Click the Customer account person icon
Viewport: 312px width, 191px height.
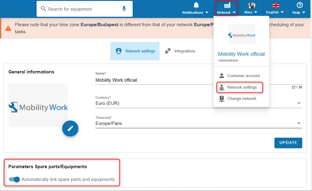pyautogui.click(x=221, y=76)
